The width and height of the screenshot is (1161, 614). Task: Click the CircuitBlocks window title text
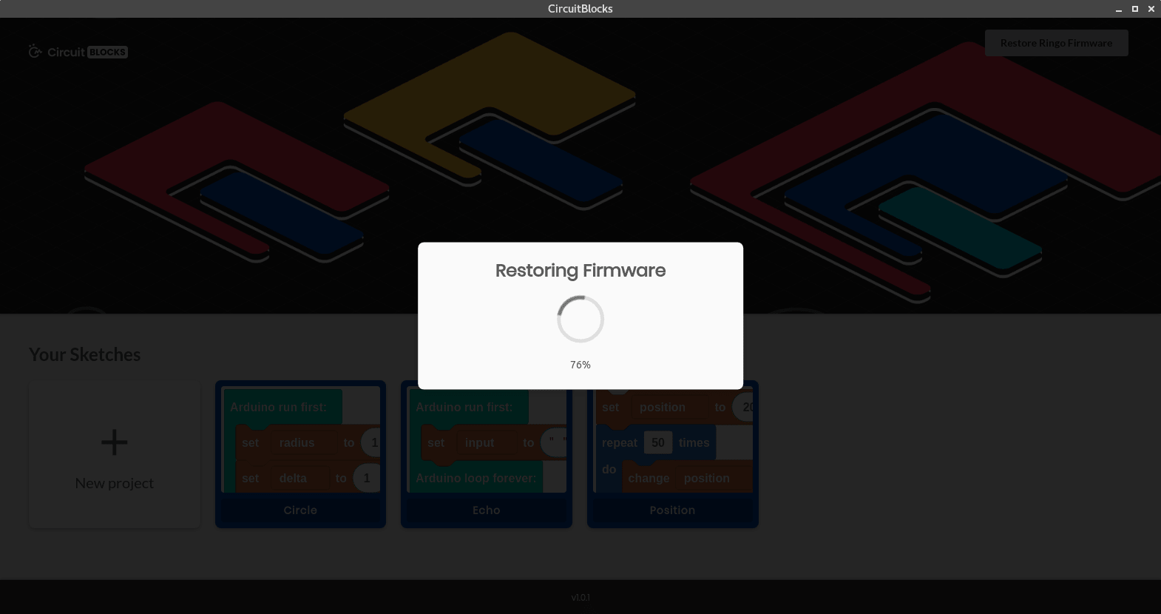click(580, 9)
